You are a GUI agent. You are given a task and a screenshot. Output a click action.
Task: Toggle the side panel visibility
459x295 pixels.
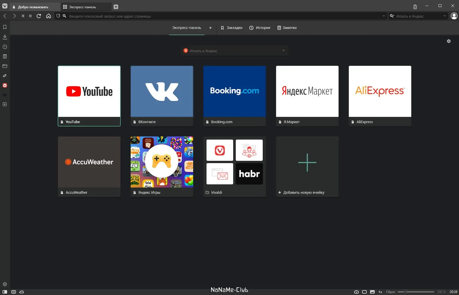coord(5,292)
